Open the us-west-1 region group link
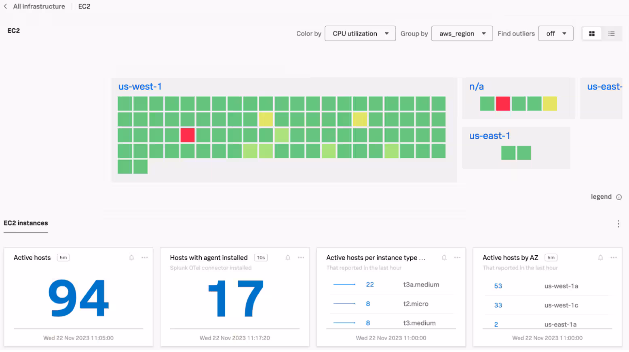 140,87
